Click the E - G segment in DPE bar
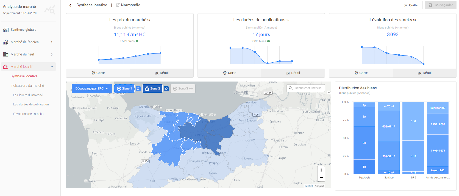The width and height of the screenshot is (459, 196). coord(413,121)
